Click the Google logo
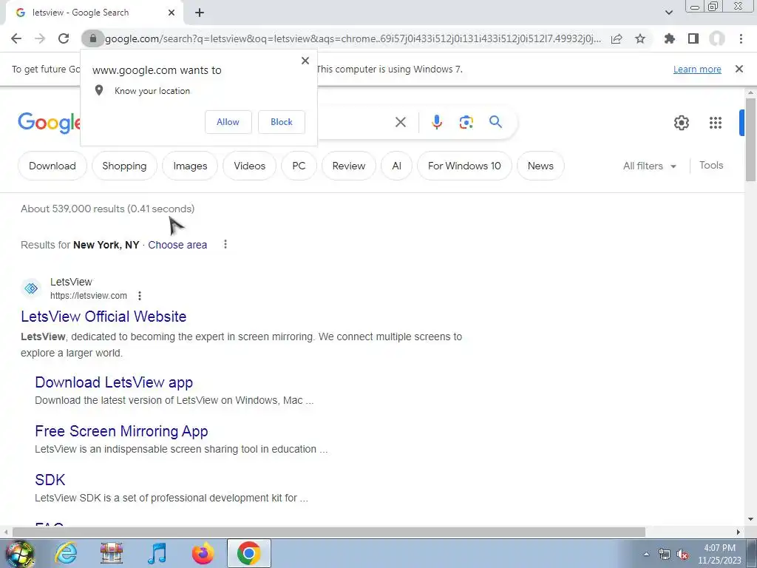 point(49,123)
